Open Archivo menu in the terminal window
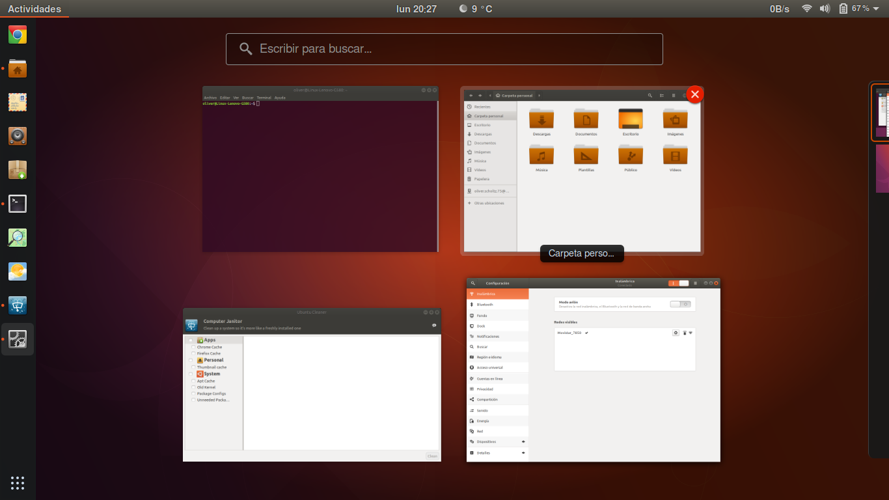The width and height of the screenshot is (889, 500). (210, 98)
